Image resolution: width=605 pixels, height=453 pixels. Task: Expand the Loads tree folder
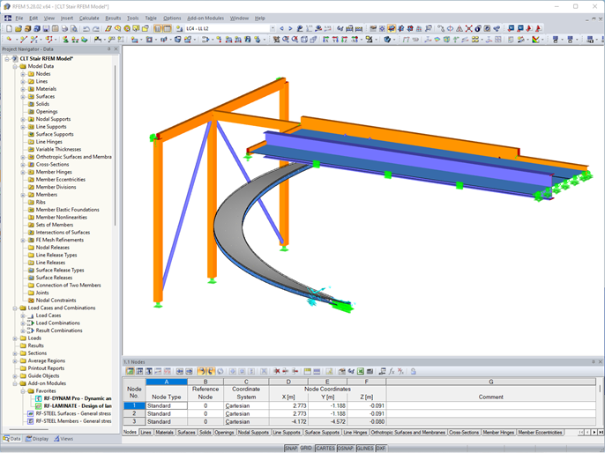click(x=15, y=338)
